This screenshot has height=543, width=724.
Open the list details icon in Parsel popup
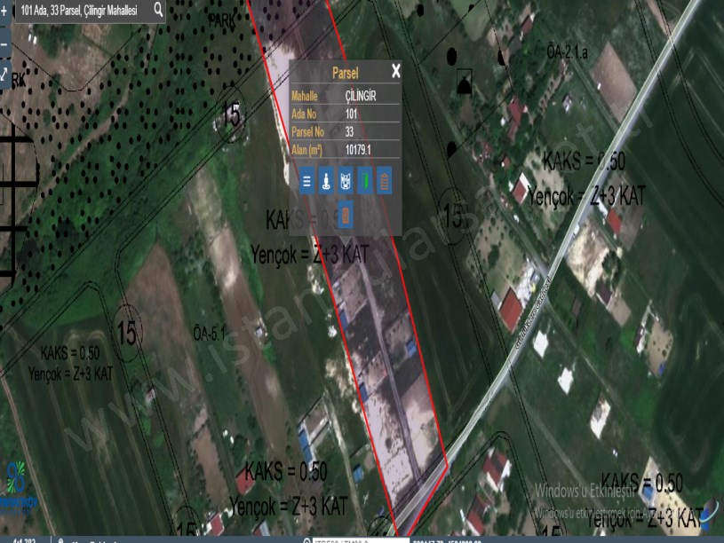point(306,181)
